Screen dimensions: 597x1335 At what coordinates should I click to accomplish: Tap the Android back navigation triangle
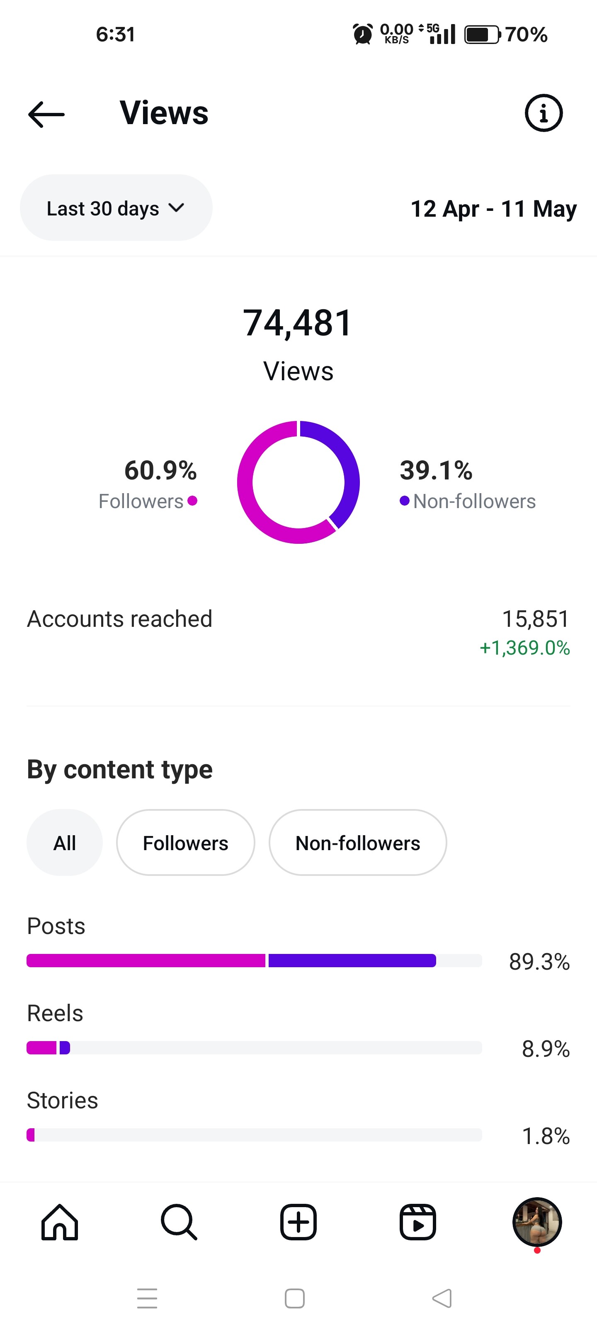click(x=442, y=1298)
